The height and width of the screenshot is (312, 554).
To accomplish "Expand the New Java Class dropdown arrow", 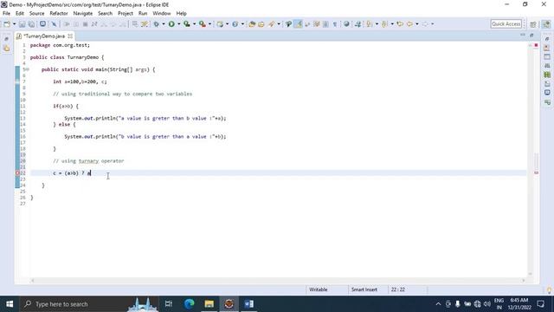I will point(242,24).
